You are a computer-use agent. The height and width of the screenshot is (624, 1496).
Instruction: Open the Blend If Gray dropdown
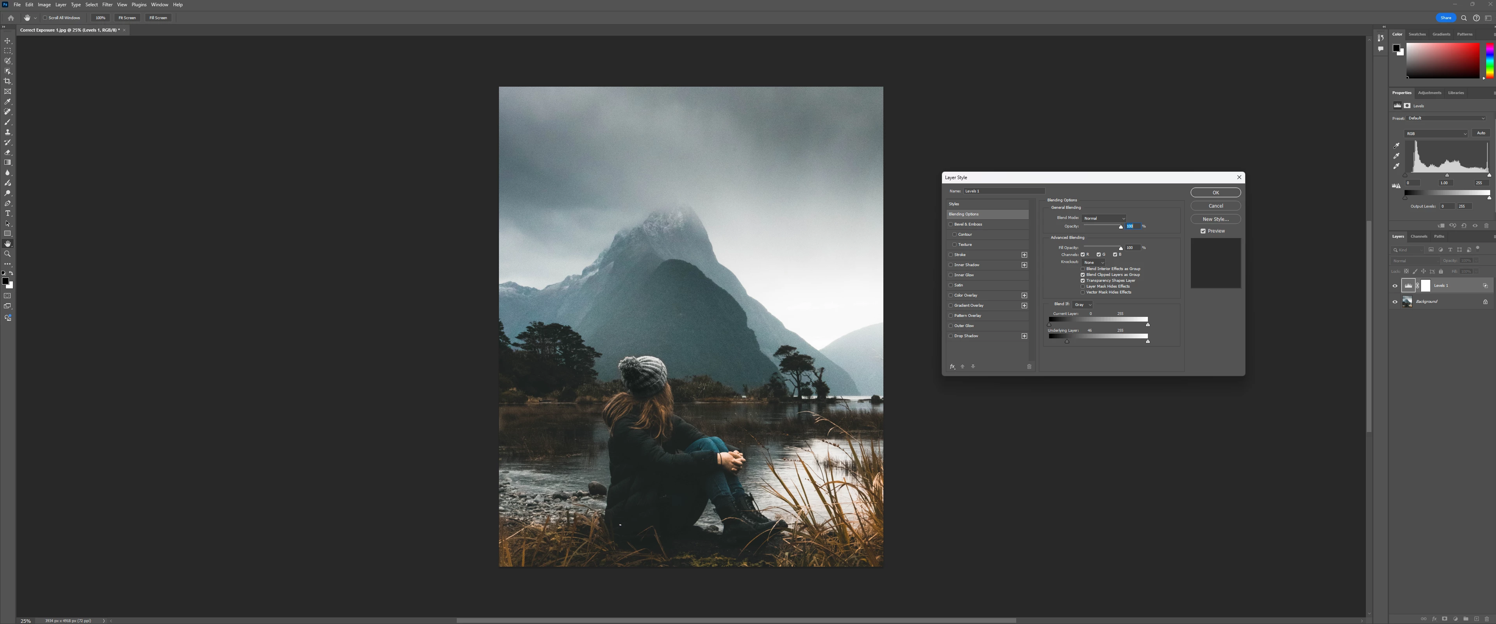1082,304
